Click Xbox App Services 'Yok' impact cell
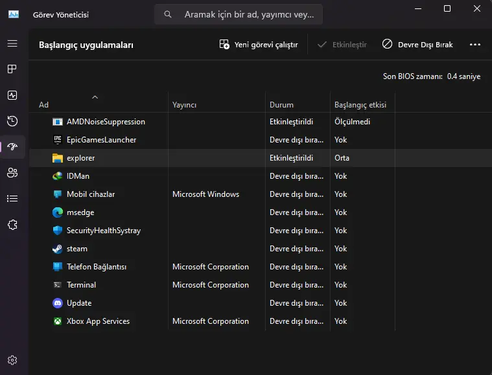 (340, 321)
